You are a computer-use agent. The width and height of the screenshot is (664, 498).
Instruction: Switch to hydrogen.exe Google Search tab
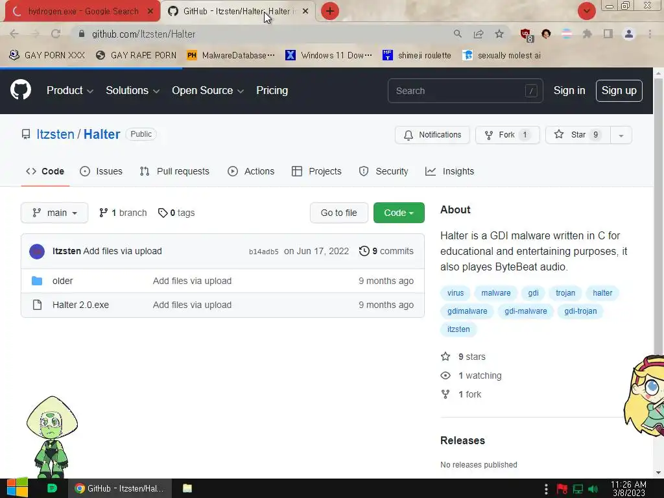pyautogui.click(x=82, y=11)
